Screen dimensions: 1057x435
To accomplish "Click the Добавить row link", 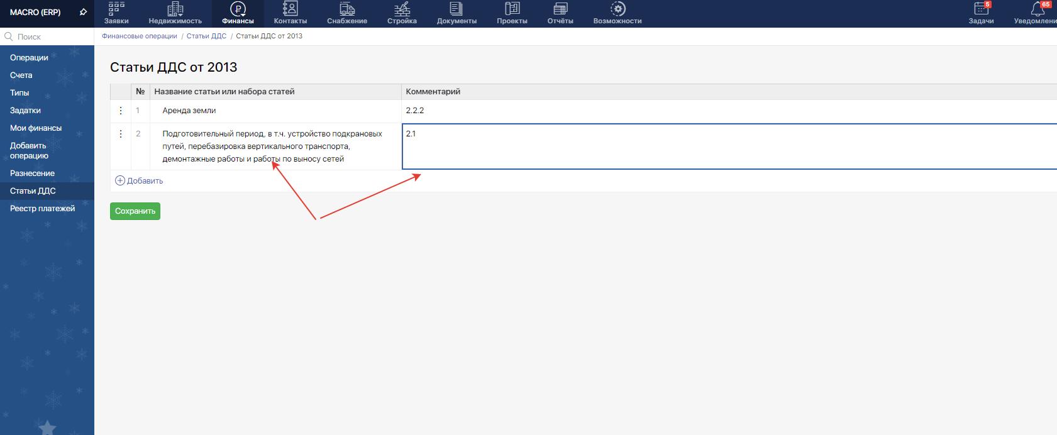I will (x=140, y=181).
